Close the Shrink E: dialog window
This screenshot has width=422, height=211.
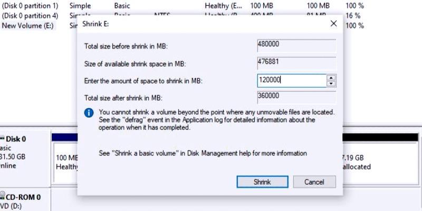click(x=333, y=24)
